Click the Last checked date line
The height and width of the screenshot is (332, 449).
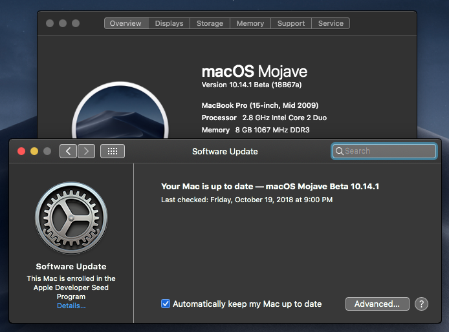pos(247,200)
